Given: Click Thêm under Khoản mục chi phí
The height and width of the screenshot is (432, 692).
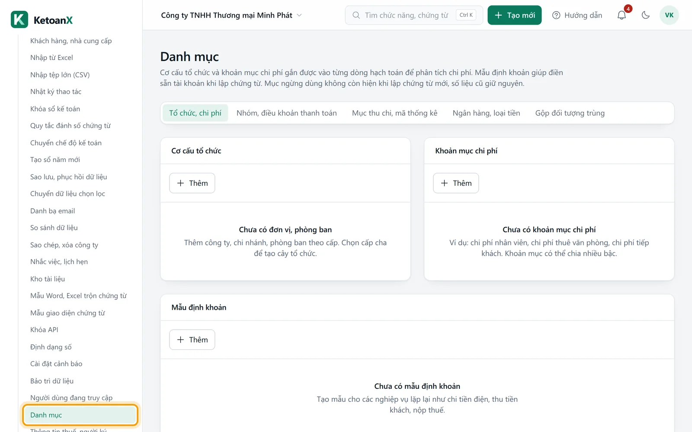Looking at the screenshot, I should point(456,183).
